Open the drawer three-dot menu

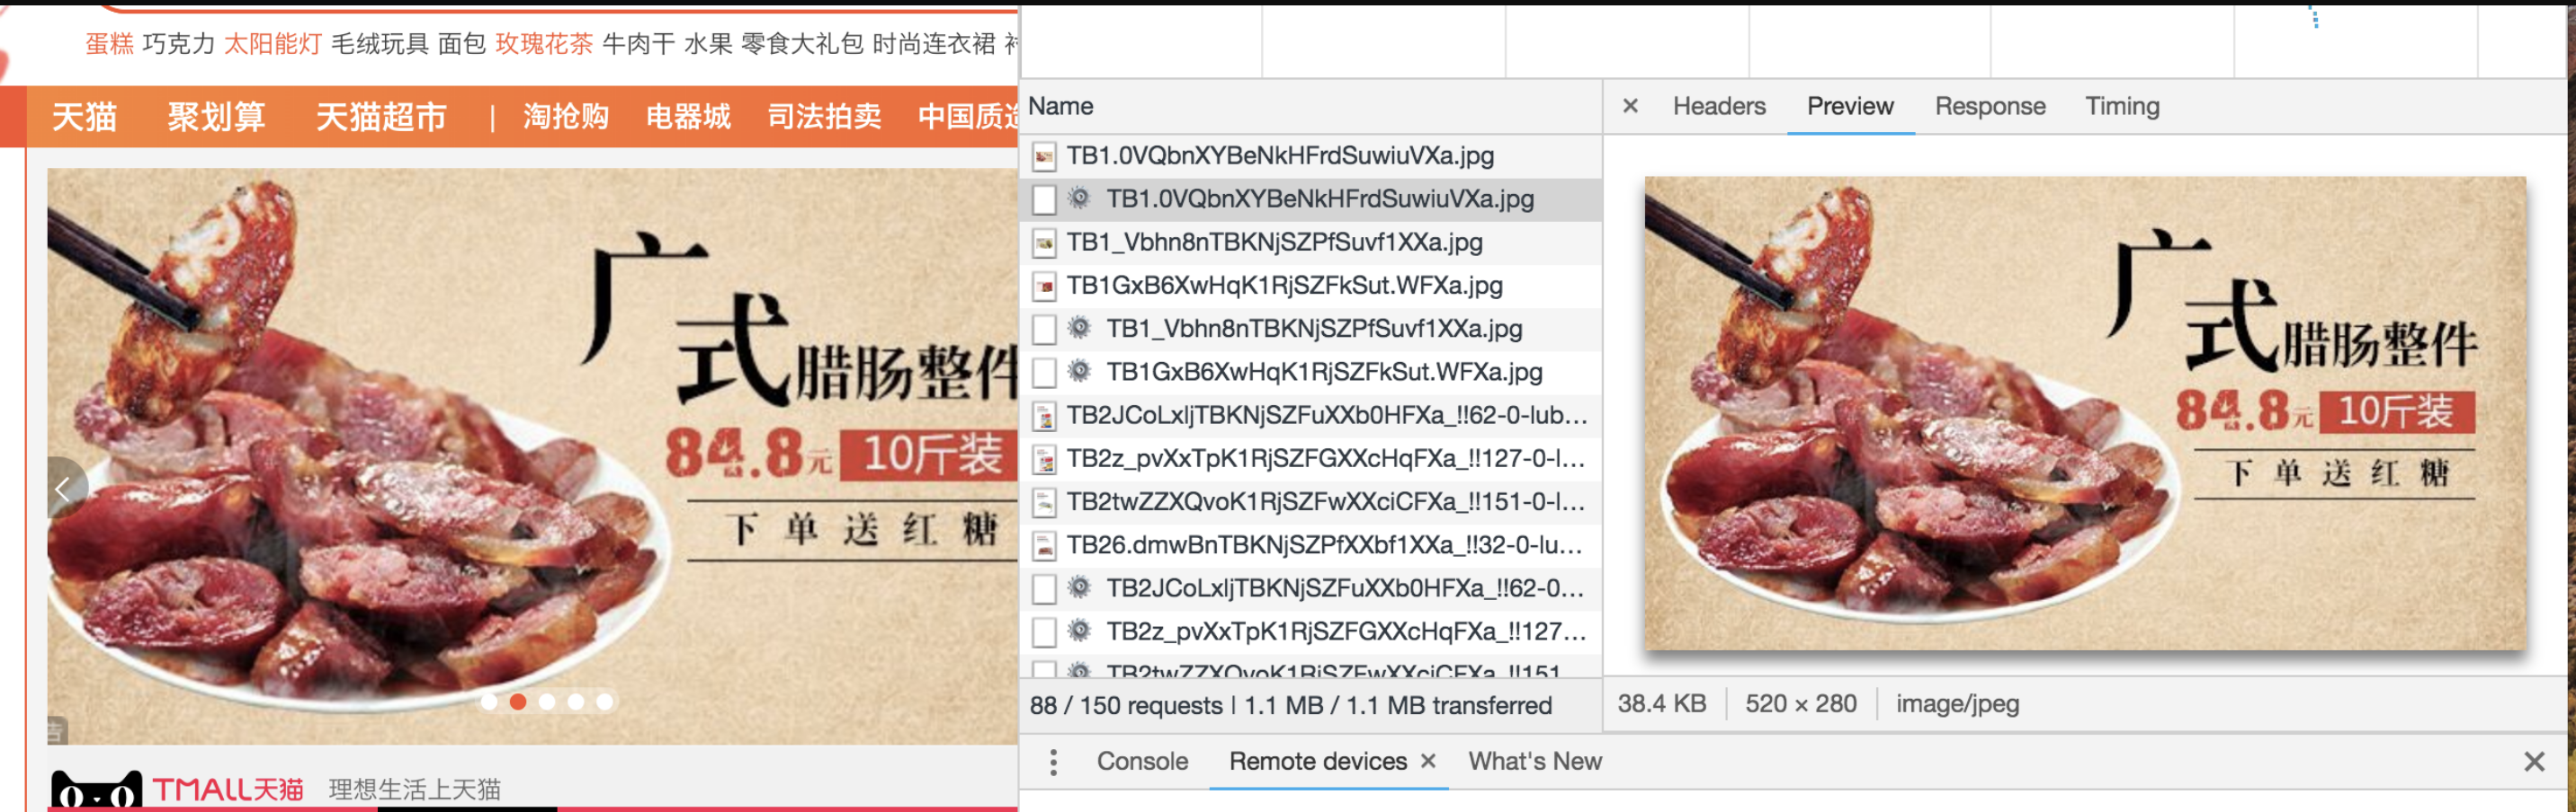[x=1053, y=762]
